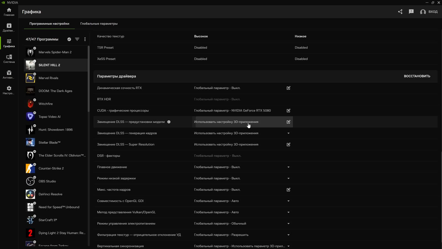This screenshot has width=442, height=249.
Task: Expand Вертикальная синхронизация dropdown
Action: coord(288,246)
